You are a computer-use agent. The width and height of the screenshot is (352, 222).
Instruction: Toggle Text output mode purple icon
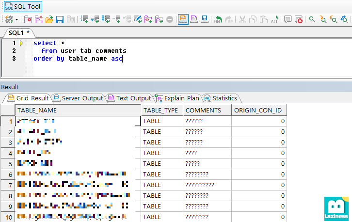194,19
